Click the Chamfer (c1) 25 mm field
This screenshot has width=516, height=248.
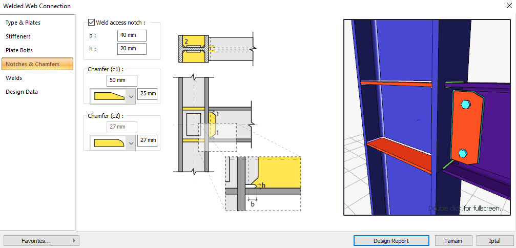148,94
